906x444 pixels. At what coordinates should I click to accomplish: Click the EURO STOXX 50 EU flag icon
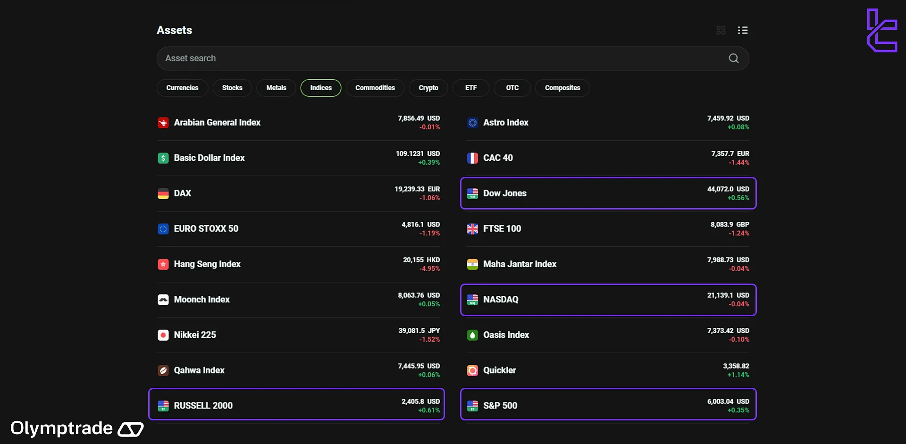pos(163,229)
